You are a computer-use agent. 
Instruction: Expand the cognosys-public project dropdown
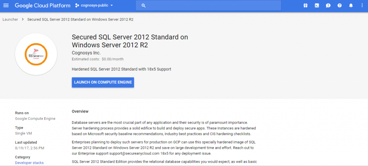coord(112,5)
